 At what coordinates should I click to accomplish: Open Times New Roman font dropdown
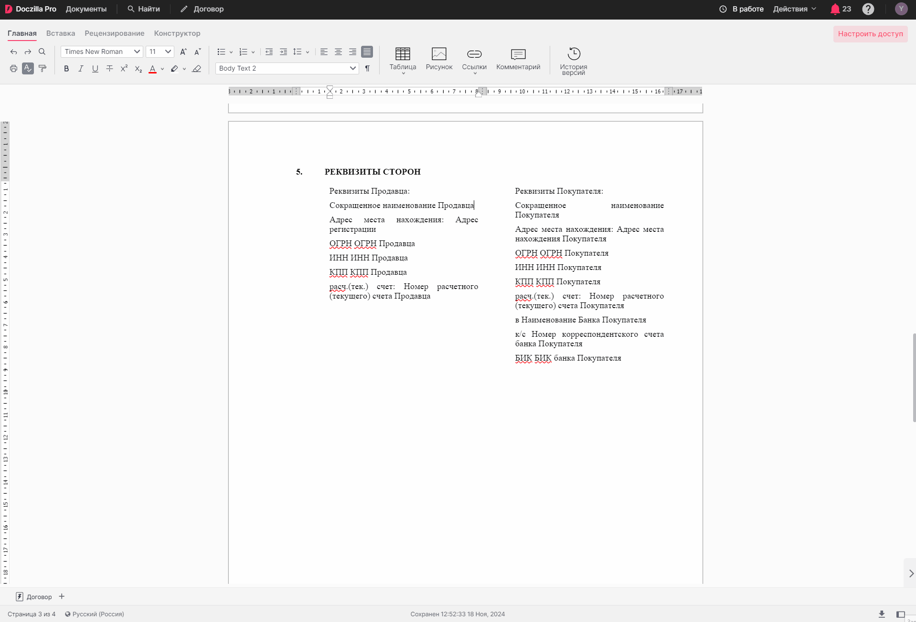(102, 52)
